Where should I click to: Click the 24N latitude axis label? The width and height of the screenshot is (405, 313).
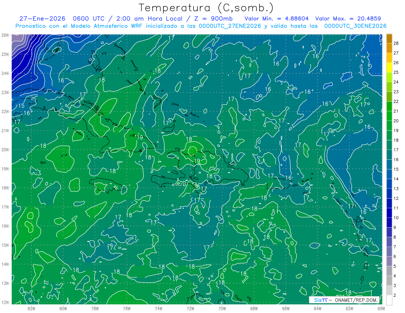click(x=5, y=73)
